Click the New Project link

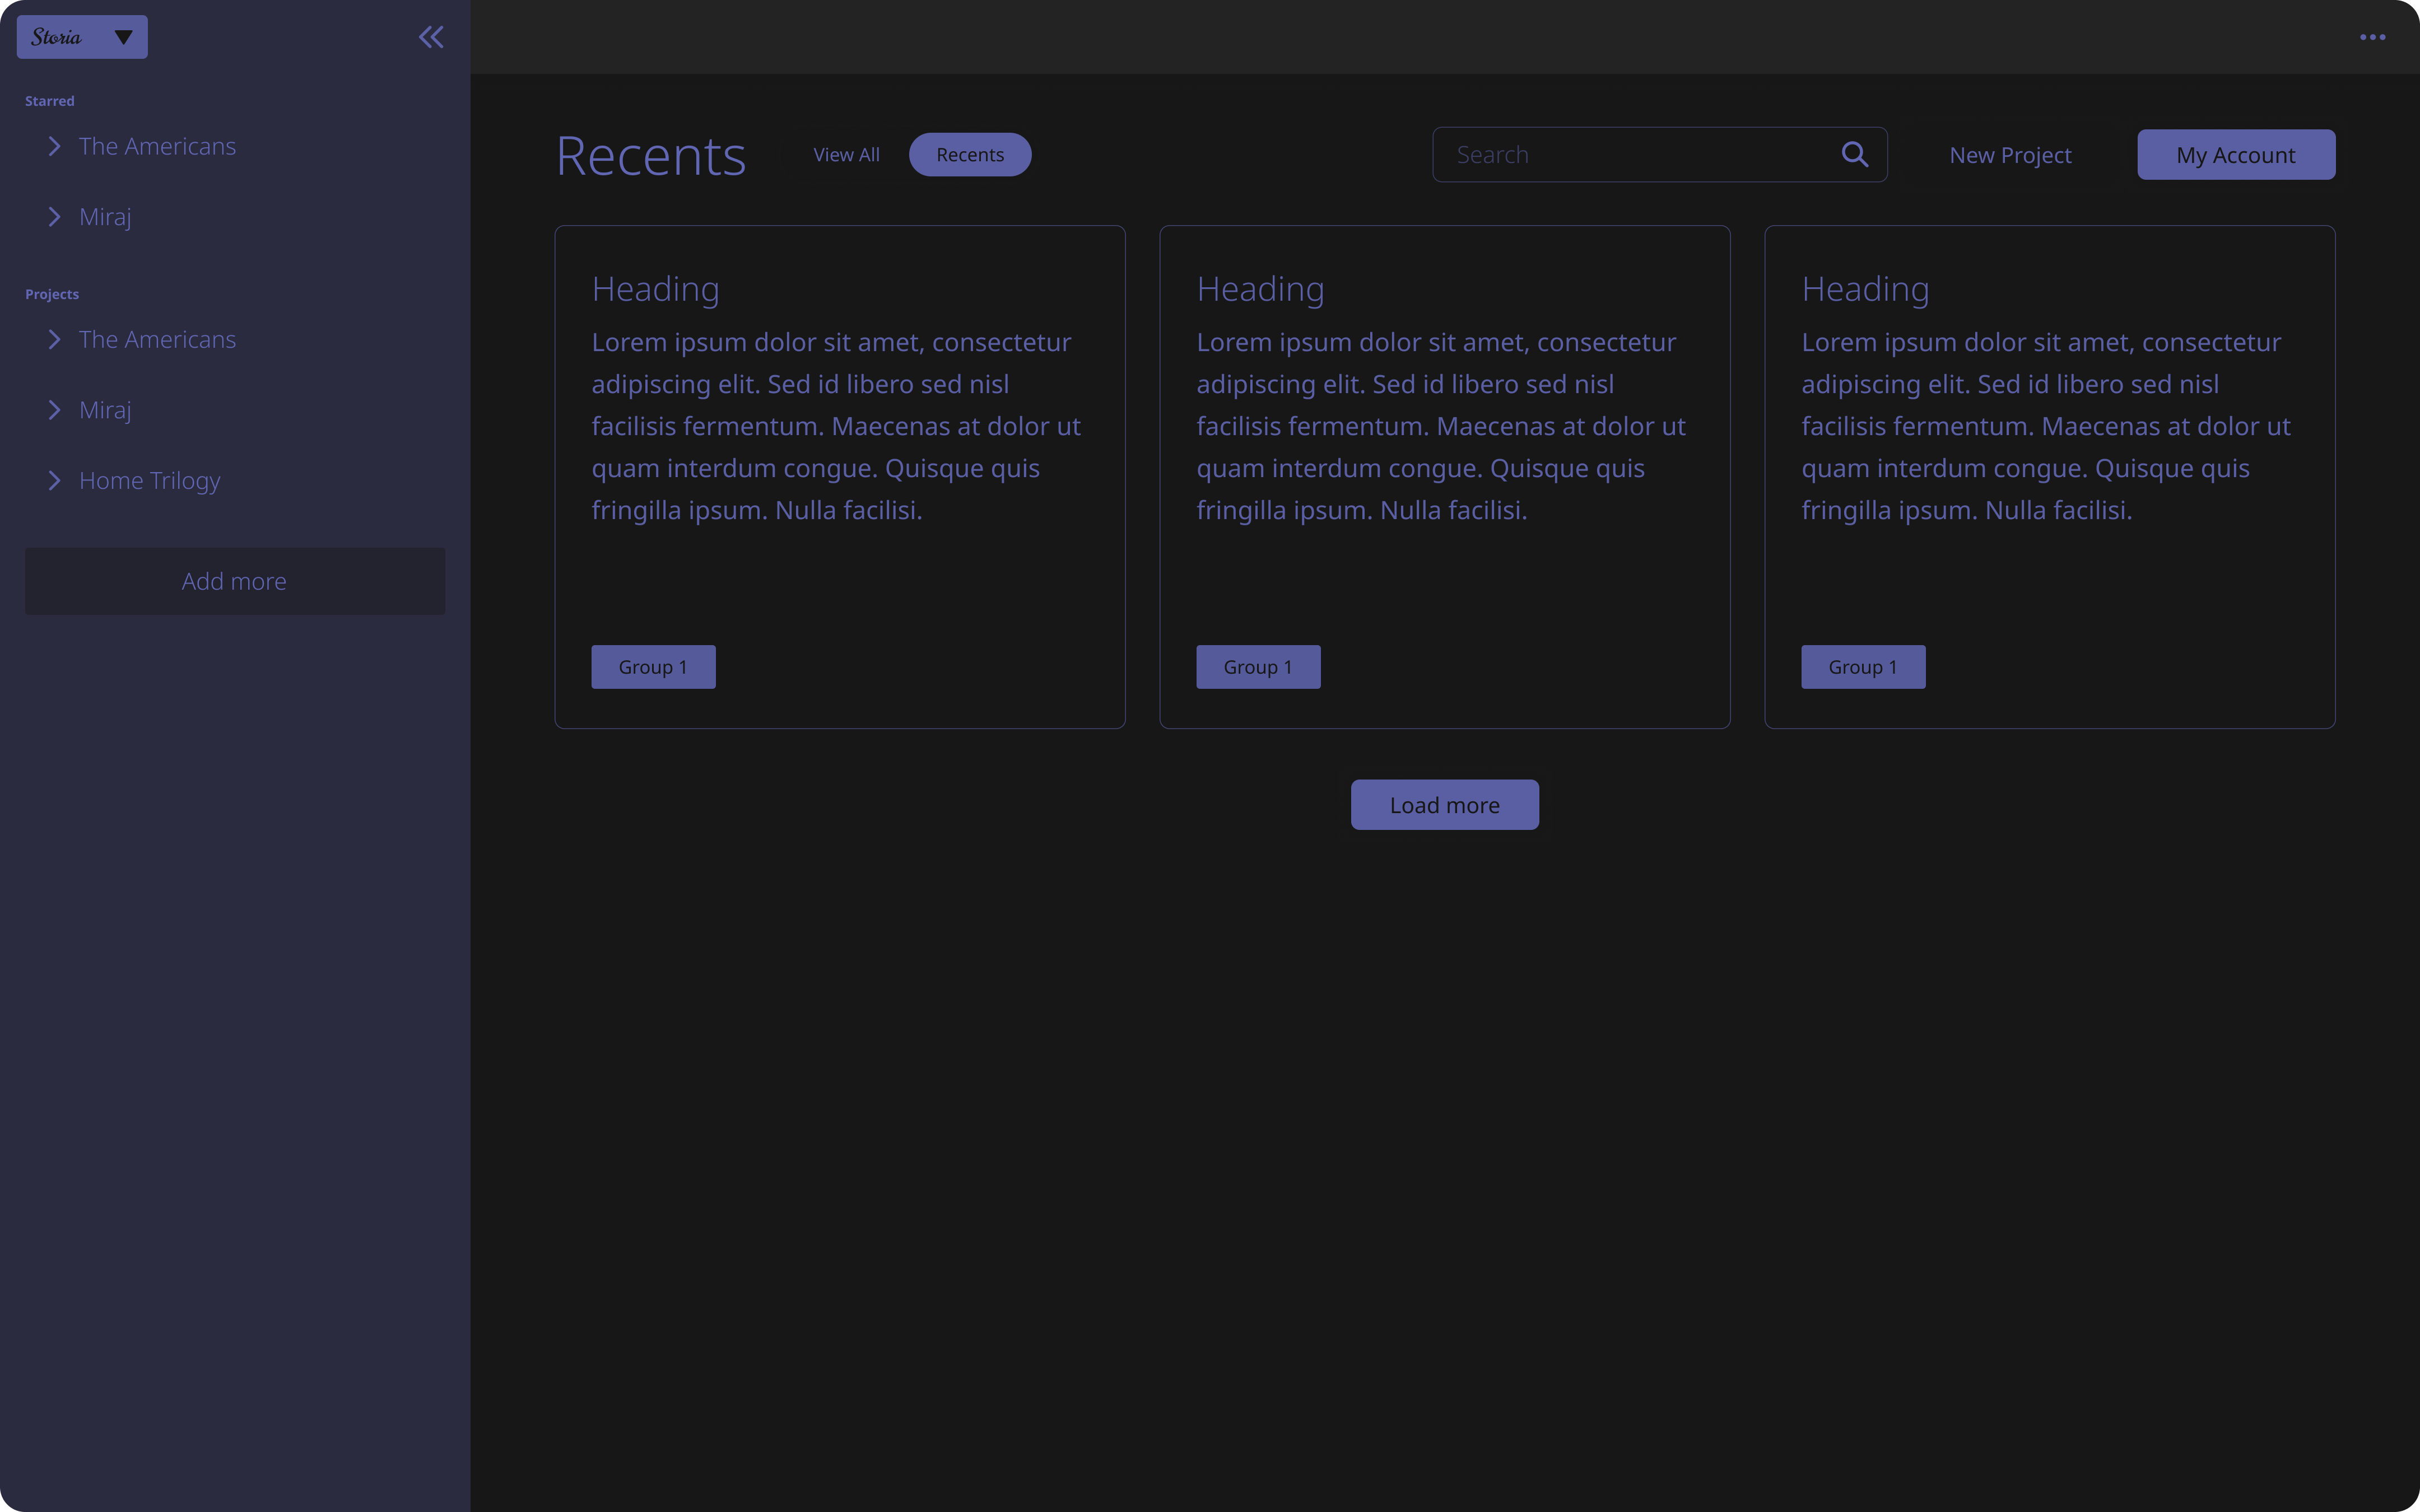point(2010,155)
